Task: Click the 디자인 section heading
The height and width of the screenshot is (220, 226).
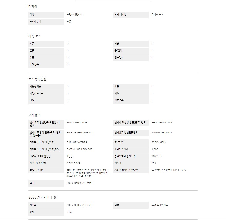Action: 33,7
